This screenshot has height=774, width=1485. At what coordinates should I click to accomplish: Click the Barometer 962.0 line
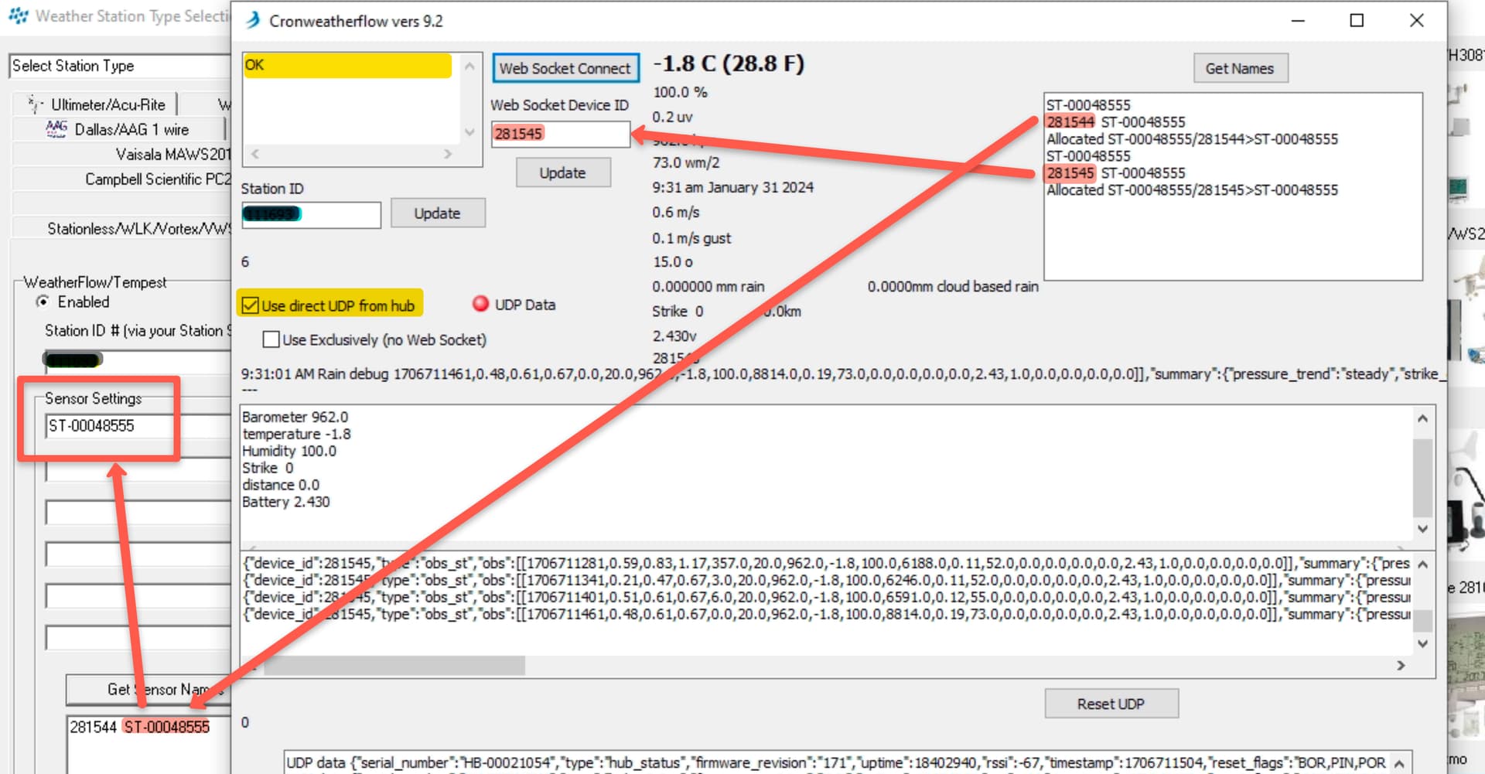coord(295,417)
